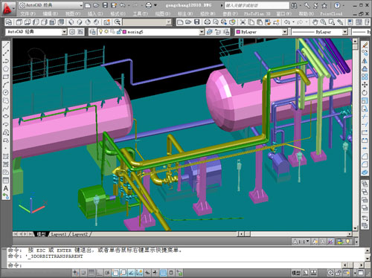Image resolution: width=372 pixels, height=278 pixels.
Task: Toggle Dynamic UCS in the status bar
Action: tap(139, 273)
